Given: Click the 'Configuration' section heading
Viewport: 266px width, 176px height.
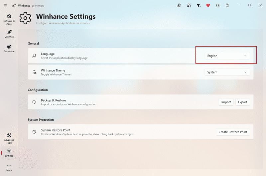Looking at the screenshot, I should [x=38, y=90].
